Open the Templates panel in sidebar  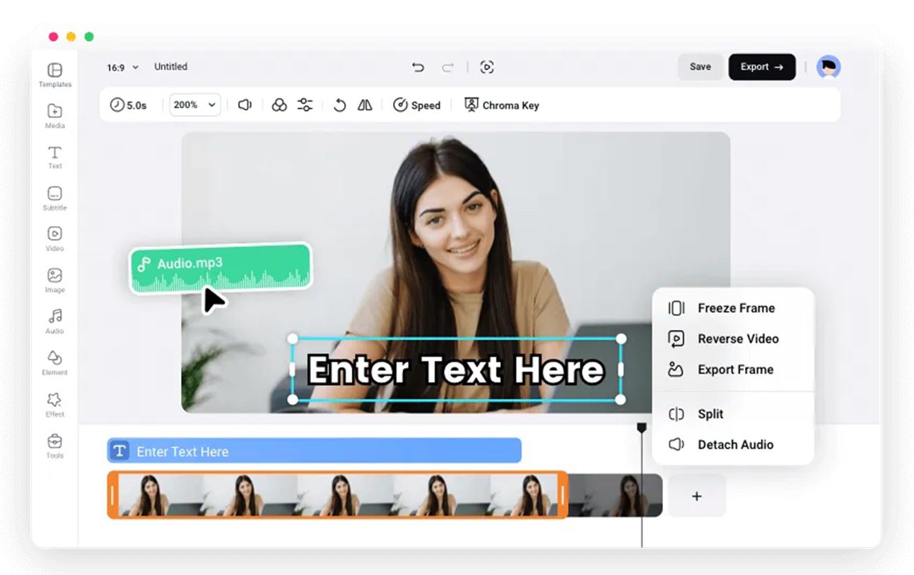[x=54, y=75]
